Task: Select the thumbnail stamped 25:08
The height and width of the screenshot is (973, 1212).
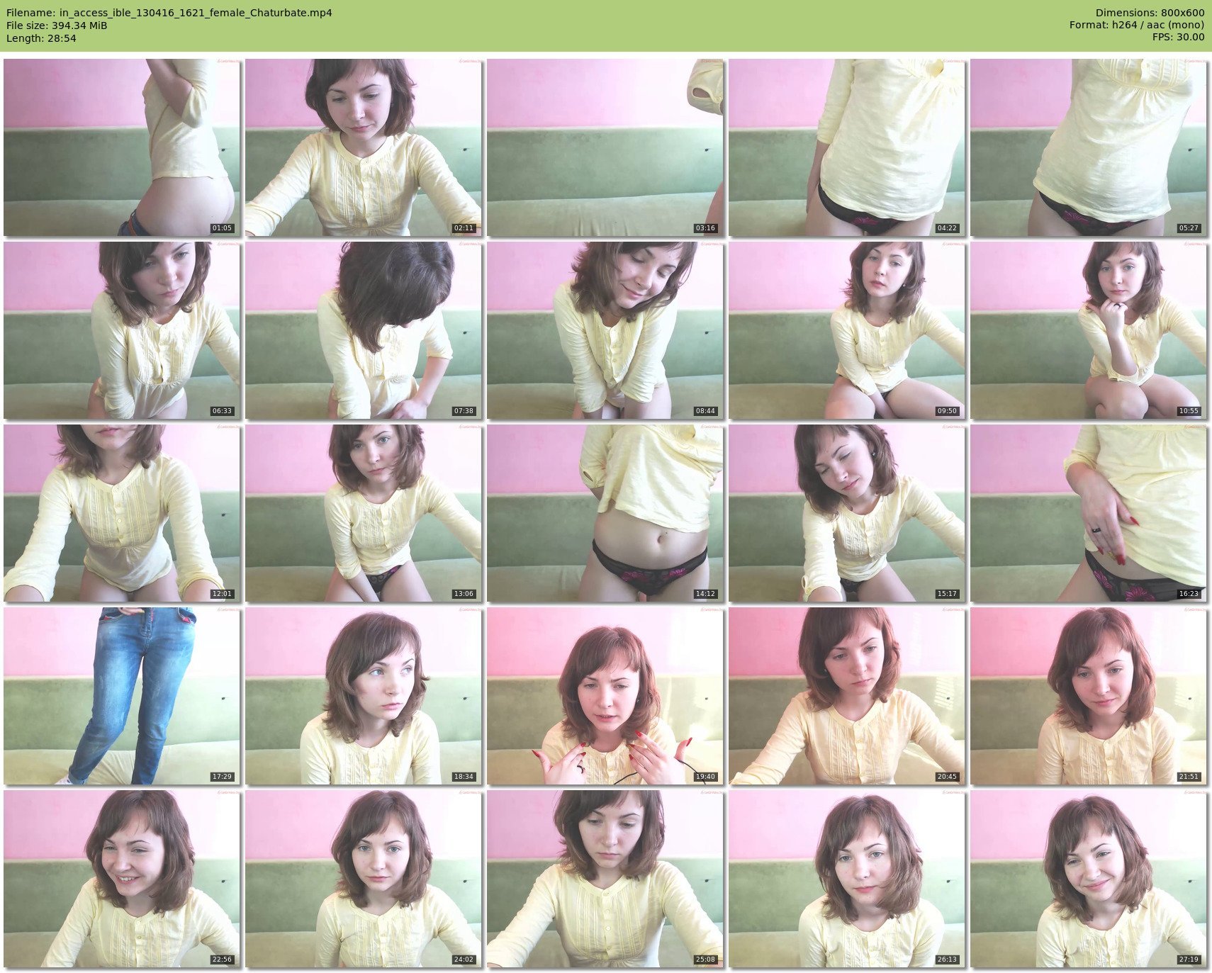Action: (605, 879)
